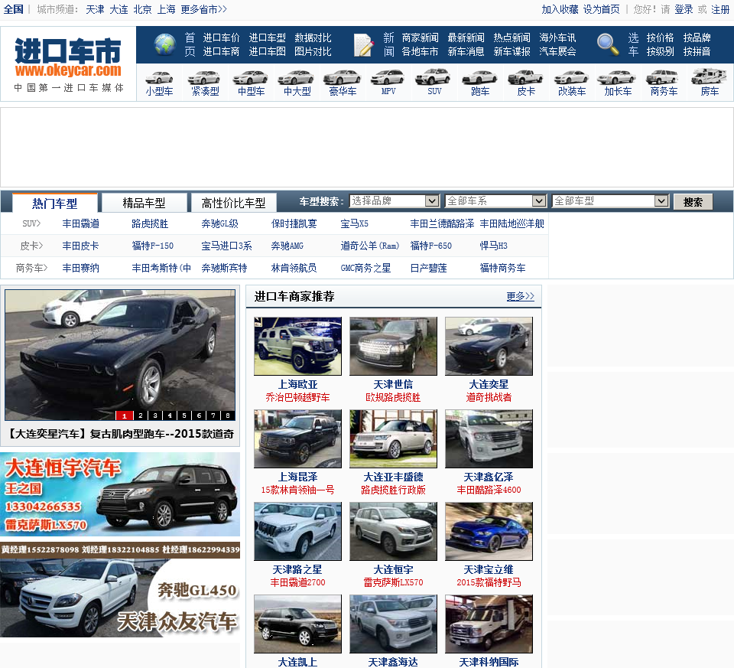
Task: Select the 商务车 business van icon
Action: pos(663,78)
